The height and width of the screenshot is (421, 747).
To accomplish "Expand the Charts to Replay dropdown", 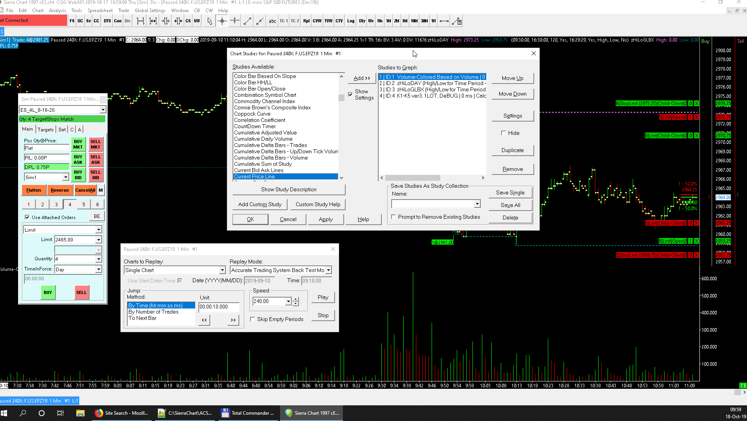I will click(x=222, y=270).
